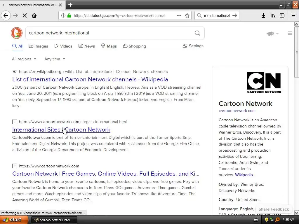Viewport: 299px width, 224px height.
Task: Open the search Settings menu
Action: tap(193, 46)
